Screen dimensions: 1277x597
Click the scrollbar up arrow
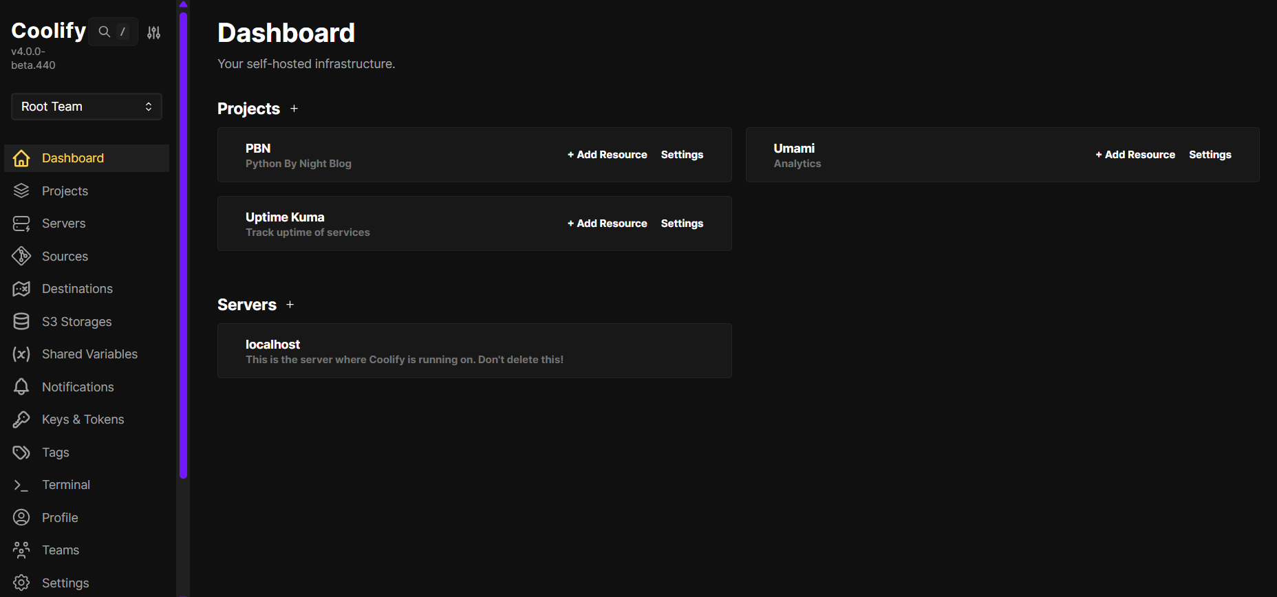pos(183,4)
